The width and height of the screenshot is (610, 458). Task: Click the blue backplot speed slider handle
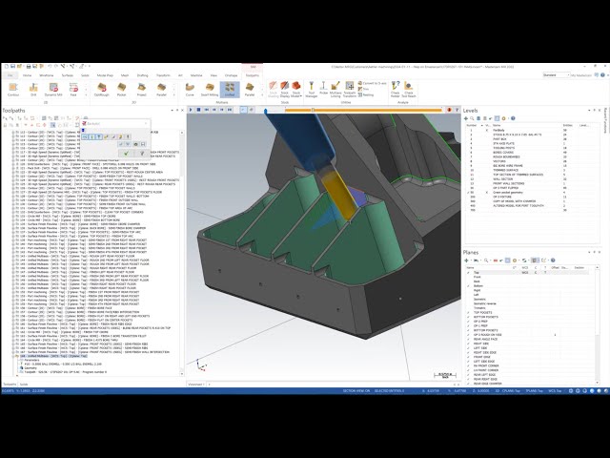click(x=266, y=112)
